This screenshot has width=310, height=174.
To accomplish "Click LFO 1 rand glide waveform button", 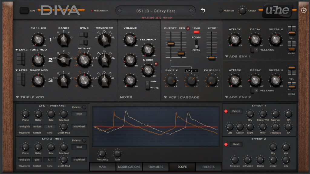I will 24,126.
